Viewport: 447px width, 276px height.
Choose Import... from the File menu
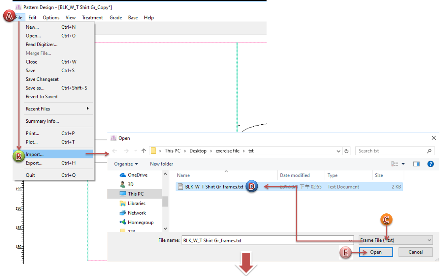35,154
